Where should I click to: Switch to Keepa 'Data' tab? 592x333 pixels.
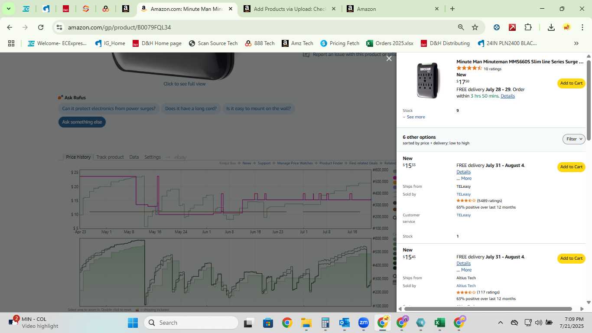pos(134,157)
